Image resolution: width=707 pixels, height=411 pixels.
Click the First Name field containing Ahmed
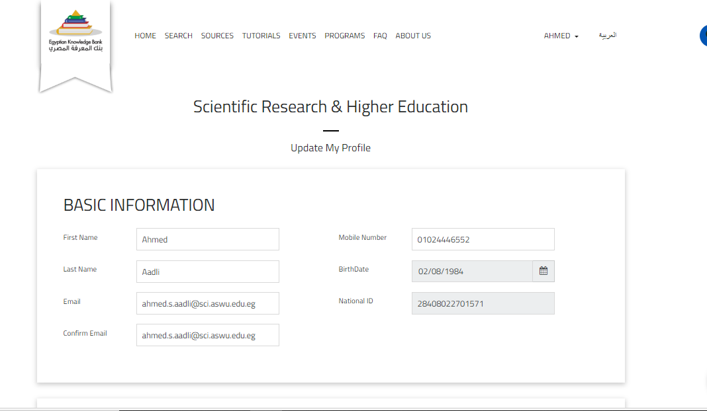tap(207, 239)
